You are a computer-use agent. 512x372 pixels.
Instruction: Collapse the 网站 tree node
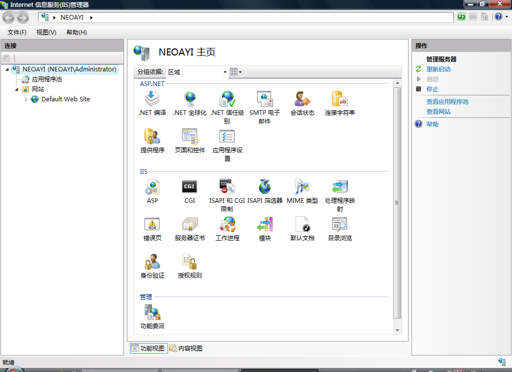tap(16, 89)
